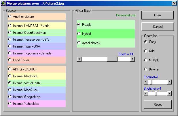
Task: Select Internet OpenStreetMap as source
Action: [x=37, y=33]
